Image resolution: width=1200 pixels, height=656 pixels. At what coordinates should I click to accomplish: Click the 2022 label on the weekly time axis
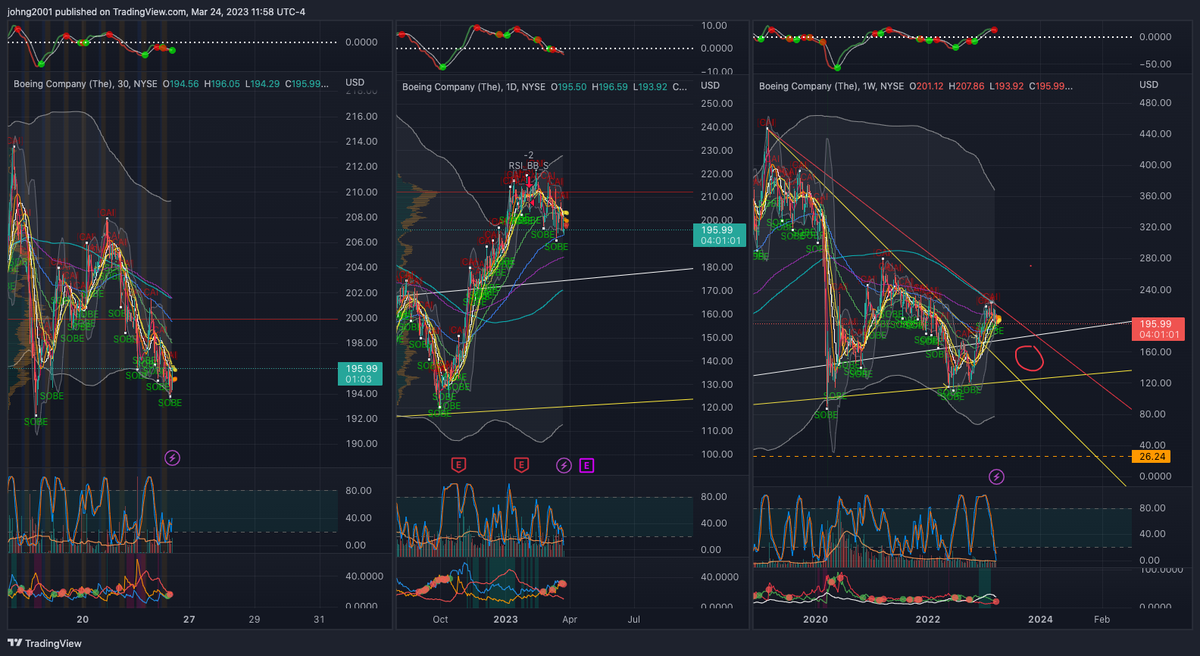pyautogui.click(x=927, y=620)
